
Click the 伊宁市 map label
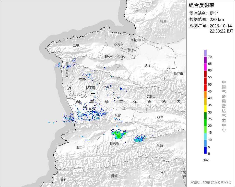point(90,88)
